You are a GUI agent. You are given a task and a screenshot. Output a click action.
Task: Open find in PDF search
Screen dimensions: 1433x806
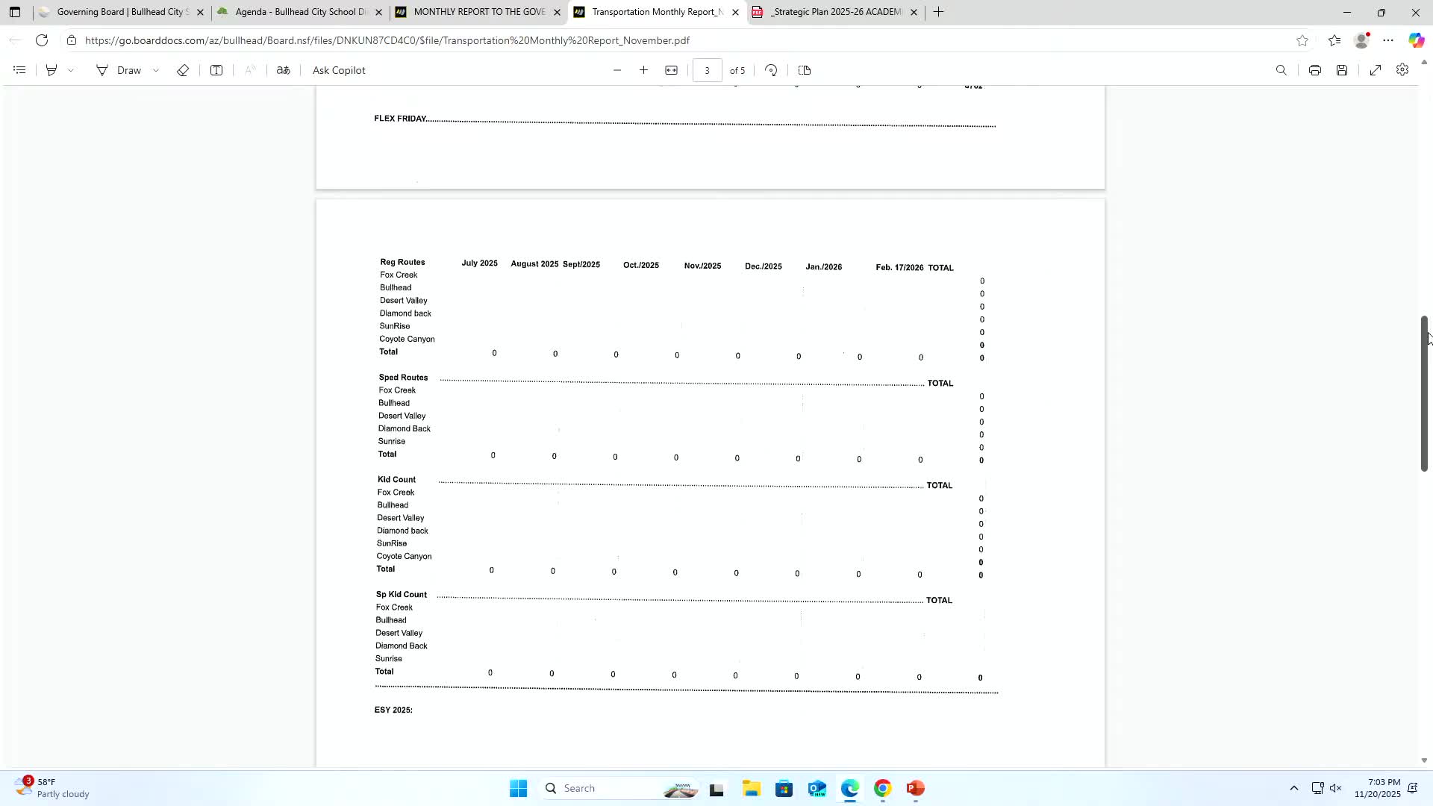coord(1281,70)
